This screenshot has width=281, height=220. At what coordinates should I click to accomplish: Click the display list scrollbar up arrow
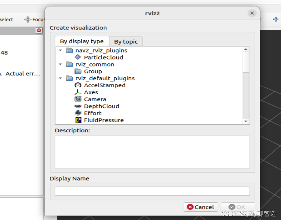pyautogui.click(x=246, y=49)
